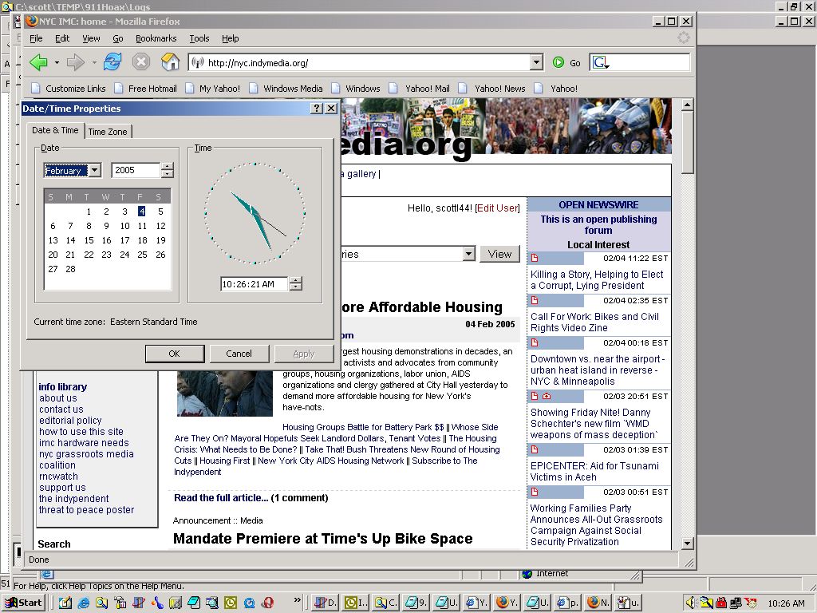Open the Edit User link

(x=497, y=208)
